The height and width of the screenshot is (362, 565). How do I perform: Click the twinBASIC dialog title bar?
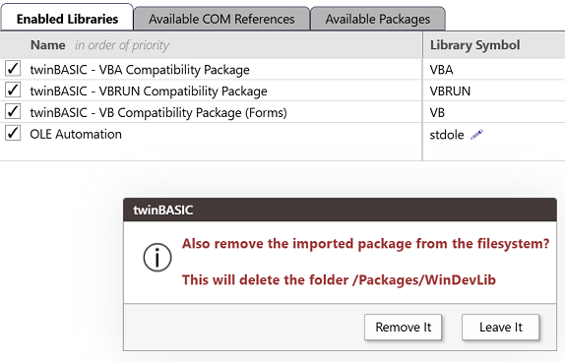click(340, 210)
